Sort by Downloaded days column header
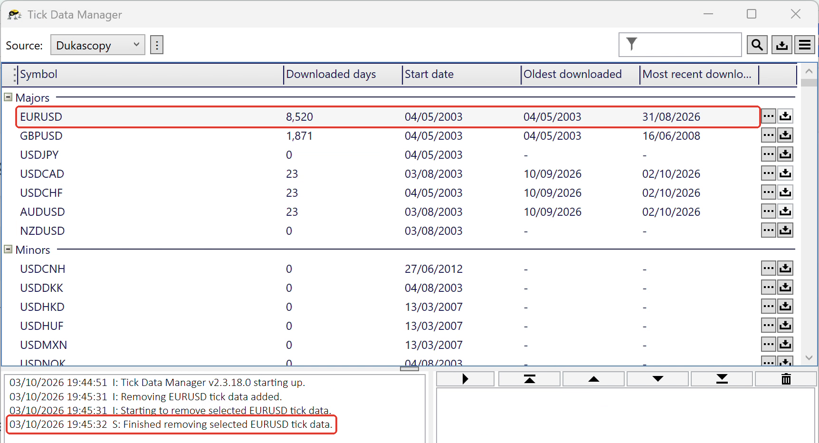The image size is (819, 443). pyautogui.click(x=343, y=75)
